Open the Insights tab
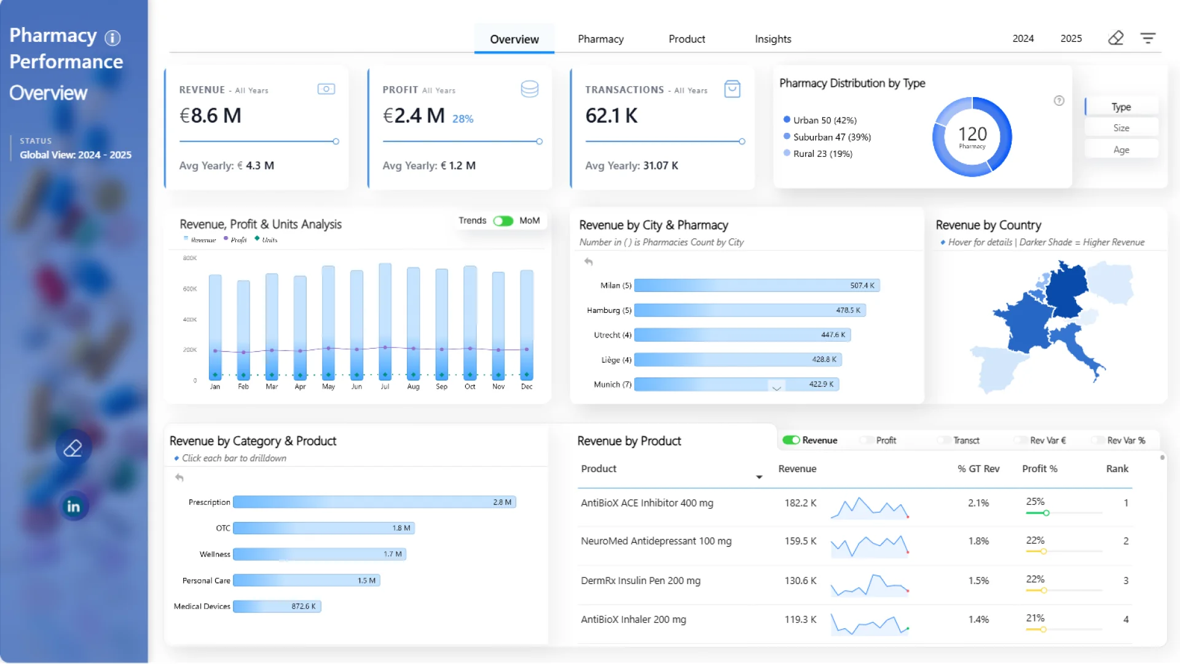Screen dimensions: 1180x664 pyautogui.click(x=773, y=39)
